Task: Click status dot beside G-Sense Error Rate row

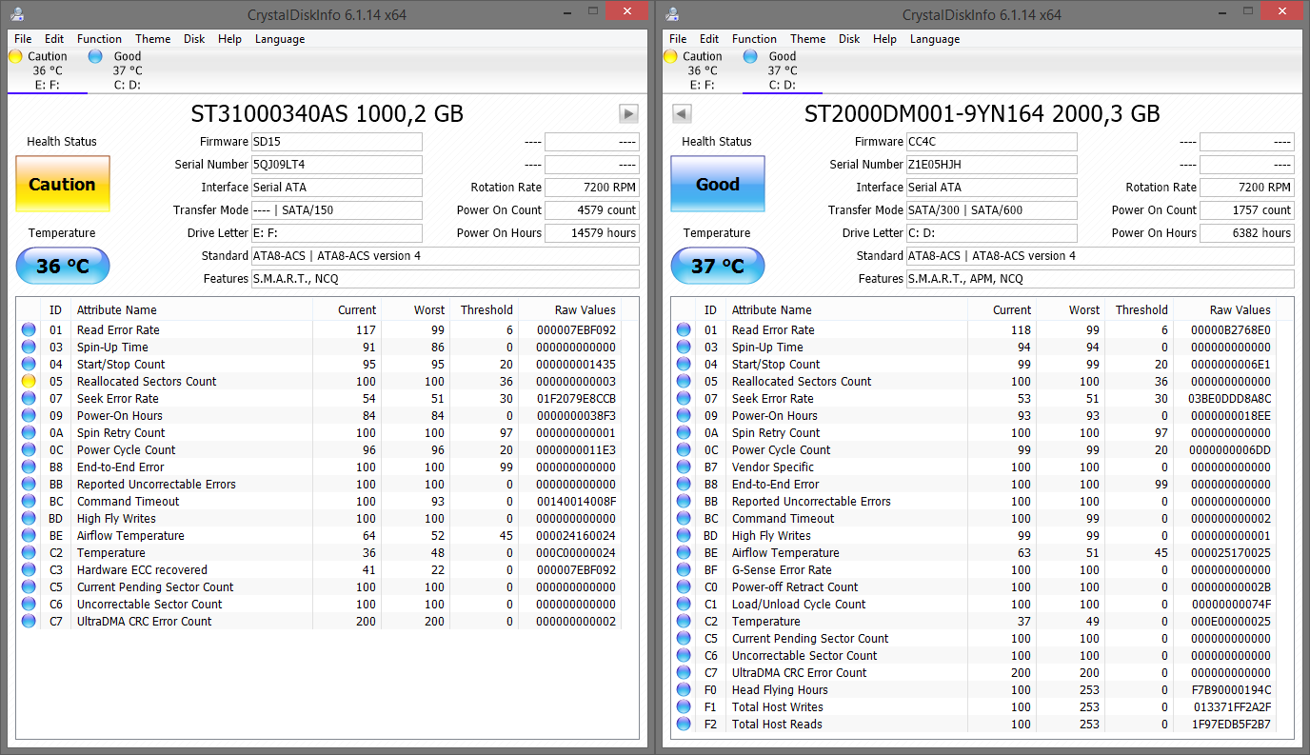Action: [x=684, y=569]
